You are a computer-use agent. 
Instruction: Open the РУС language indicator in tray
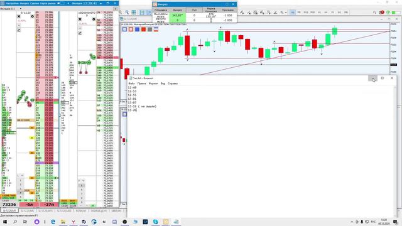(x=373, y=222)
